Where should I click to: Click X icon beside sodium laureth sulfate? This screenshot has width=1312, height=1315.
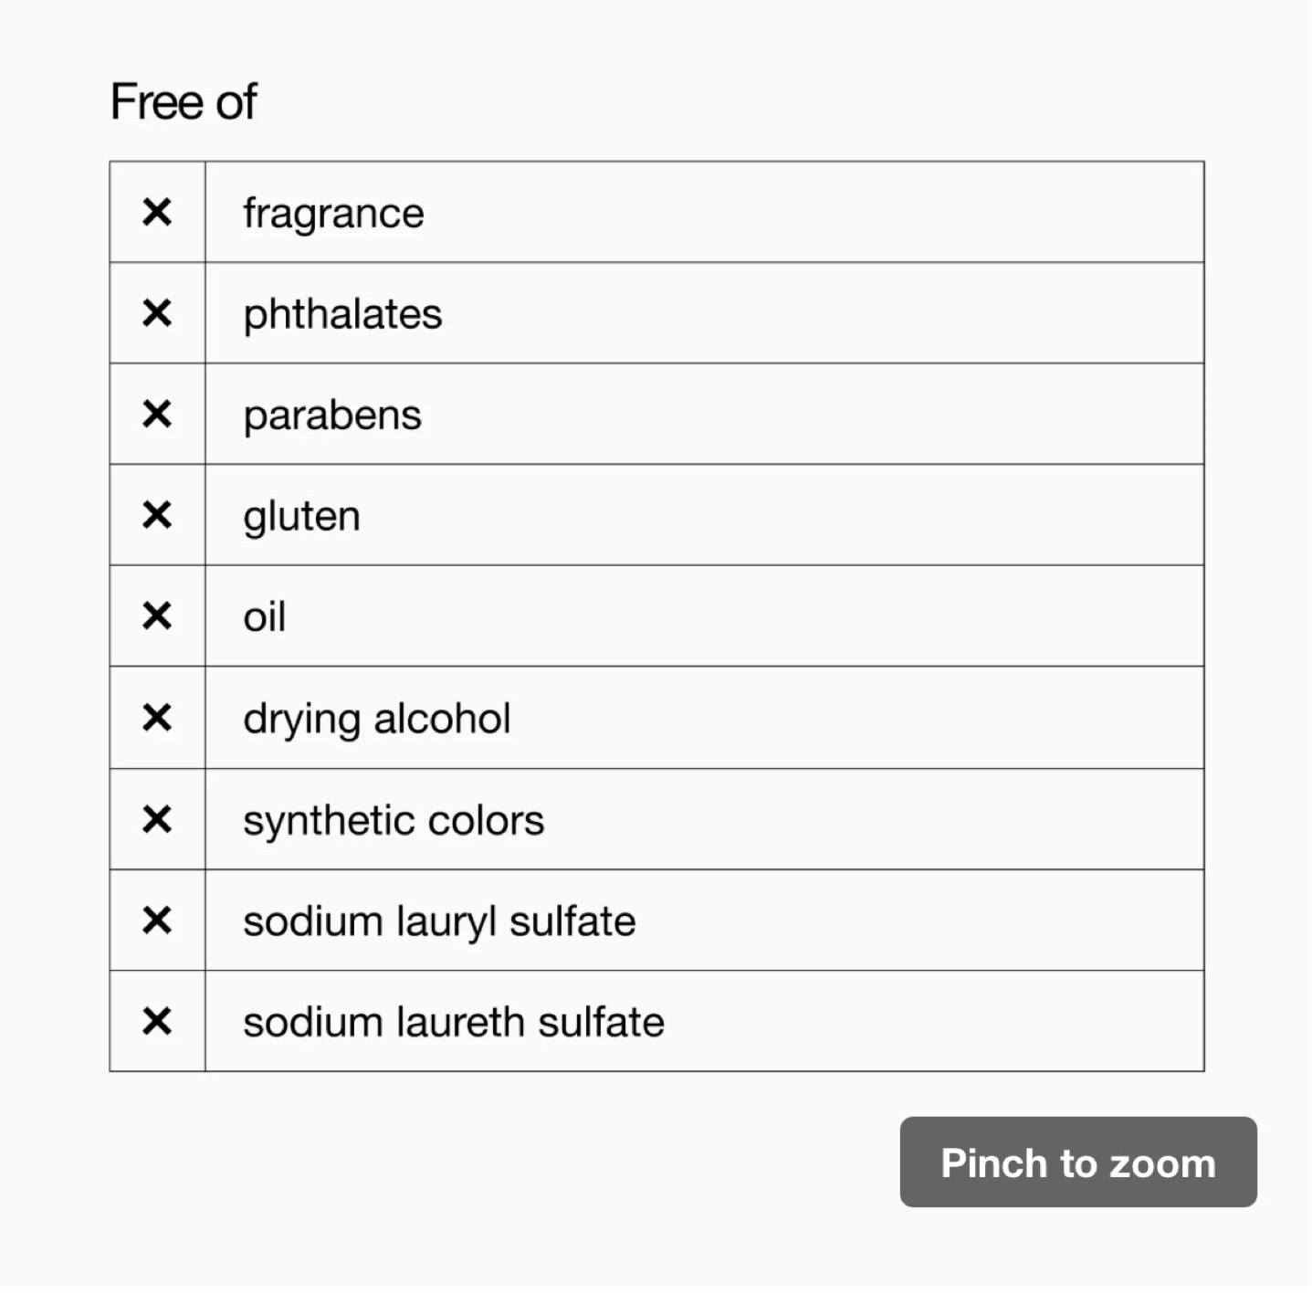click(x=157, y=1021)
